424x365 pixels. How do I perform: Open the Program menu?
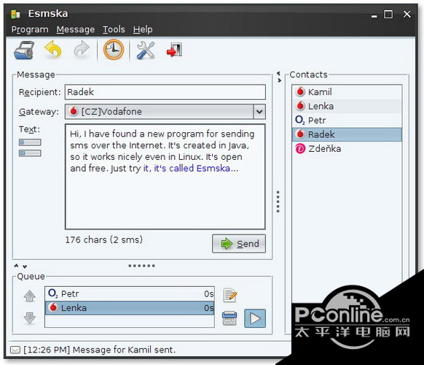[x=30, y=29]
